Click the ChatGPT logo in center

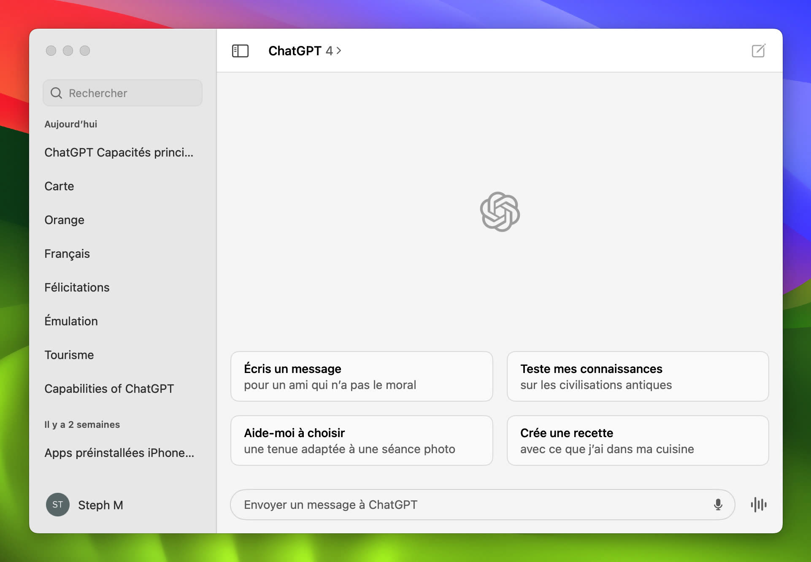point(500,212)
